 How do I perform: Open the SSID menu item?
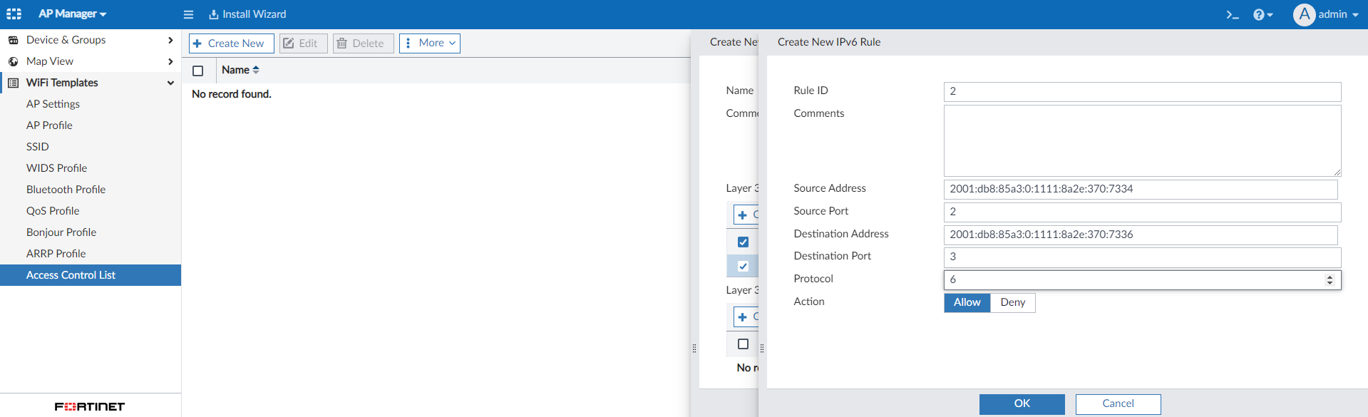tap(38, 147)
